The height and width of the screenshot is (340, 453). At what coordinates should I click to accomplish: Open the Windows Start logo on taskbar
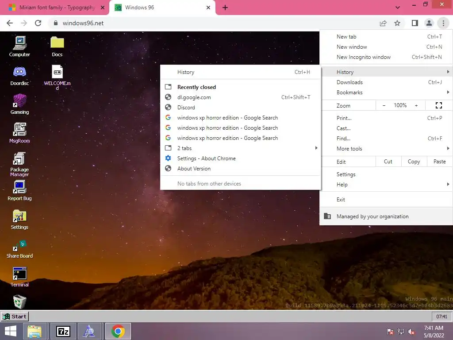click(x=11, y=331)
